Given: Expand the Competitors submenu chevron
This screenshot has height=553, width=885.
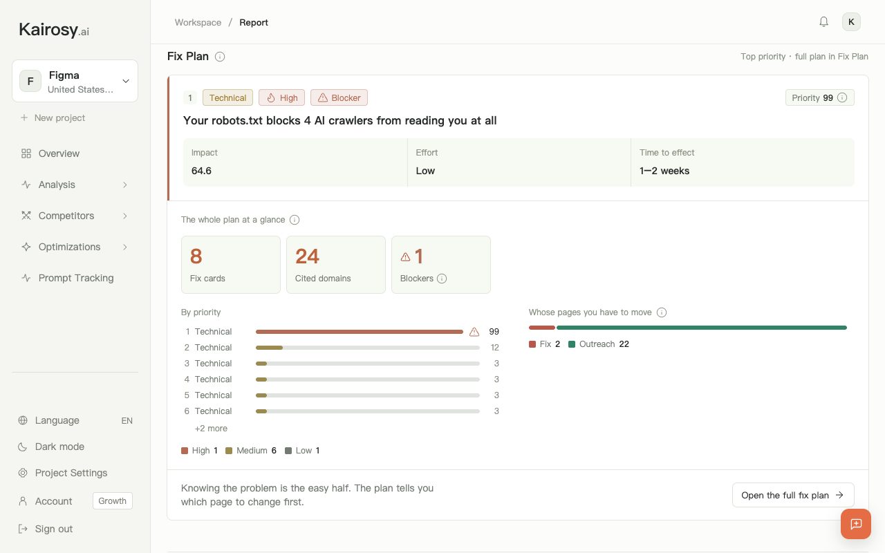Looking at the screenshot, I should tap(125, 216).
